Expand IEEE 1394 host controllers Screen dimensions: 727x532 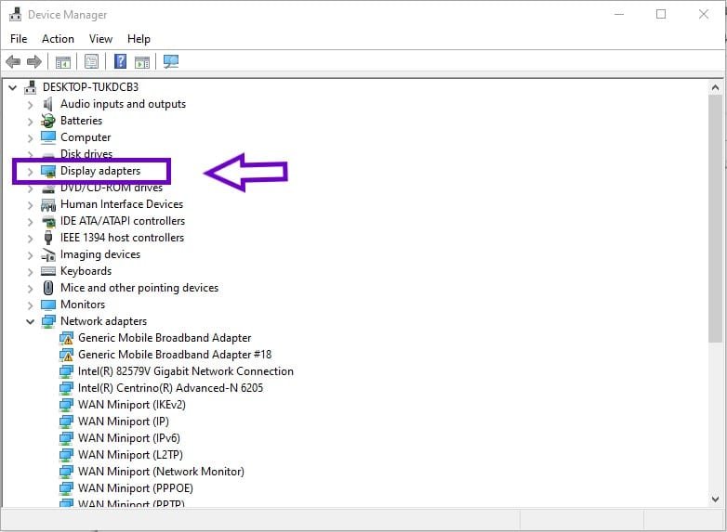click(x=30, y=239)
